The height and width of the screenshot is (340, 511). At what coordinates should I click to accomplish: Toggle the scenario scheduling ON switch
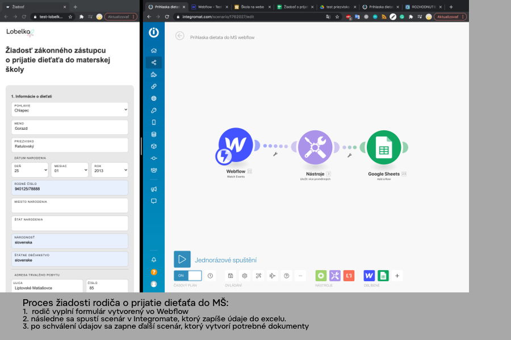(187, 276)
